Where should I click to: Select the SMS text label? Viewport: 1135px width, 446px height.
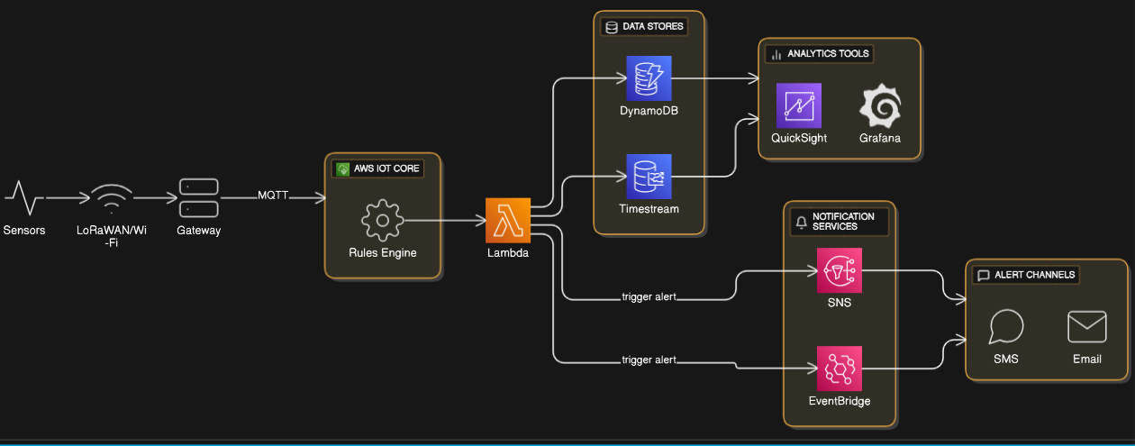(1005, 359)
